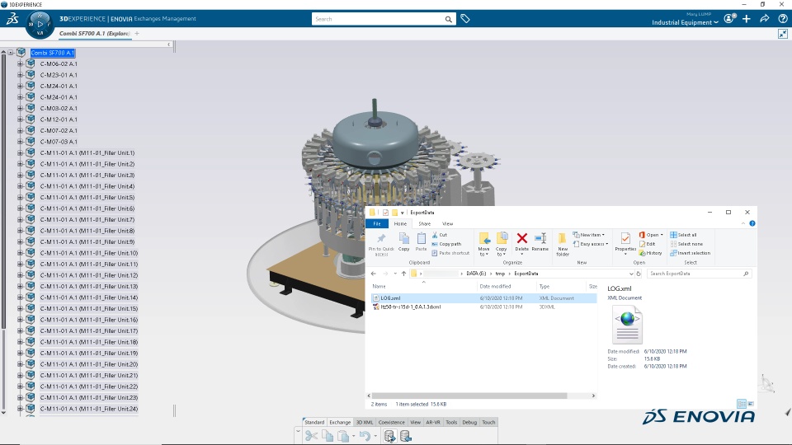Open the address bar history dropdown
Screen dimensions: 792x445
pos(631,274)
